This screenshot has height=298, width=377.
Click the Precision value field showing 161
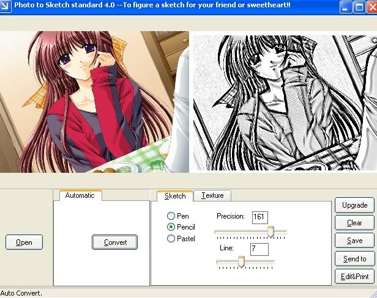point(260,217)
